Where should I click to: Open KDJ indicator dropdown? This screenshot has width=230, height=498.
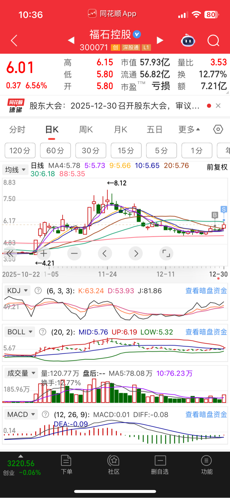tap(17, 290)
